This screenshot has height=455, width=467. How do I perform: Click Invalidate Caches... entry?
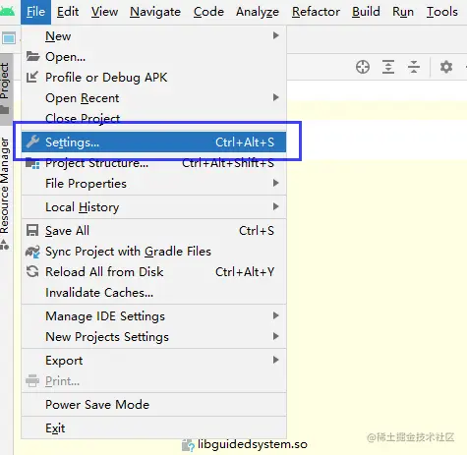click(153, 293)
